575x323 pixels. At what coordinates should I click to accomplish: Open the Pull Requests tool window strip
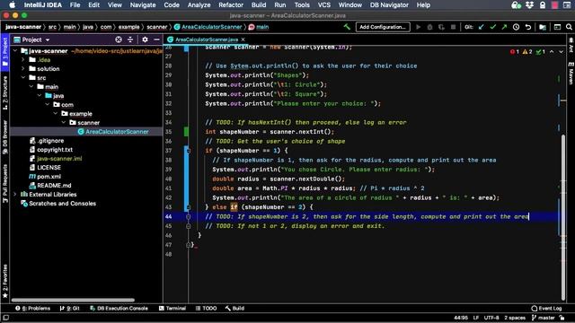(x=4, y=183)
